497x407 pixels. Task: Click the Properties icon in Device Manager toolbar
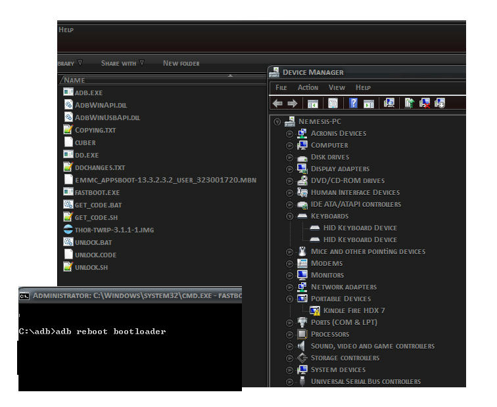(x=333, y=103)
